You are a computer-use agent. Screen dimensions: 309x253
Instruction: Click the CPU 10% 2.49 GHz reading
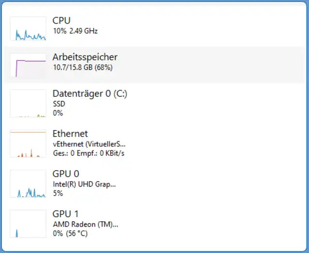coord(75,31)
